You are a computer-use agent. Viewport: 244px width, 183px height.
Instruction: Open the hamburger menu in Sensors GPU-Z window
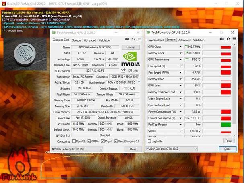[x=234, y=39]
